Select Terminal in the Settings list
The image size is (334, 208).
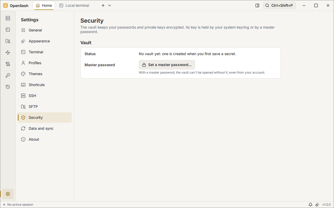pyautogui.click(x=45, y=52)
